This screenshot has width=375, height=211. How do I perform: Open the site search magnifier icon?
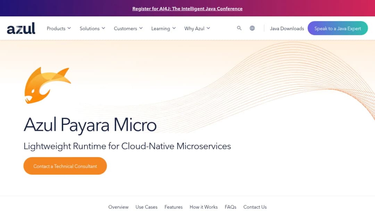(239, 28)
